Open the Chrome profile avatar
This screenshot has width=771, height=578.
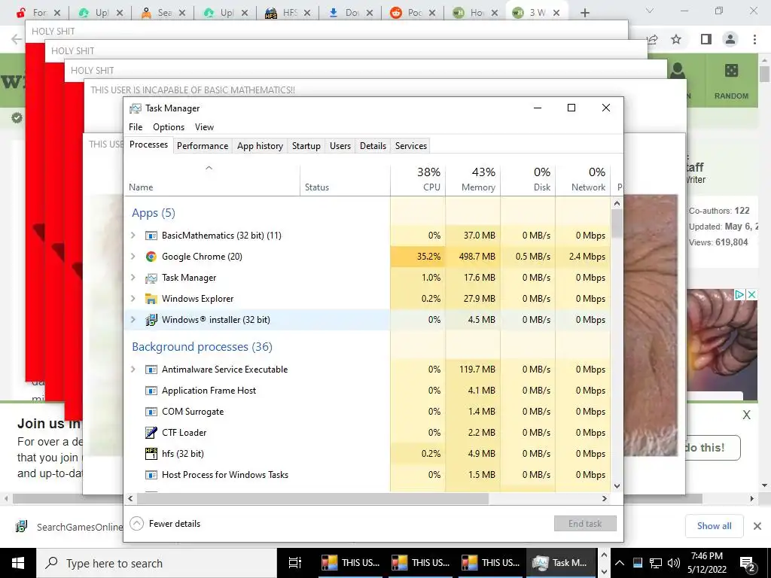click(x=730, y=39)
